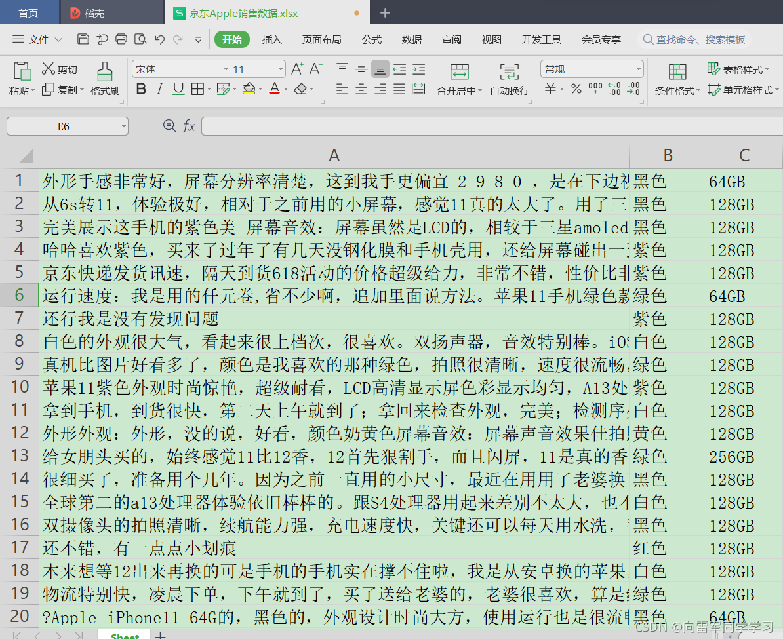Open the 首页 home page tab

point(28,13)
